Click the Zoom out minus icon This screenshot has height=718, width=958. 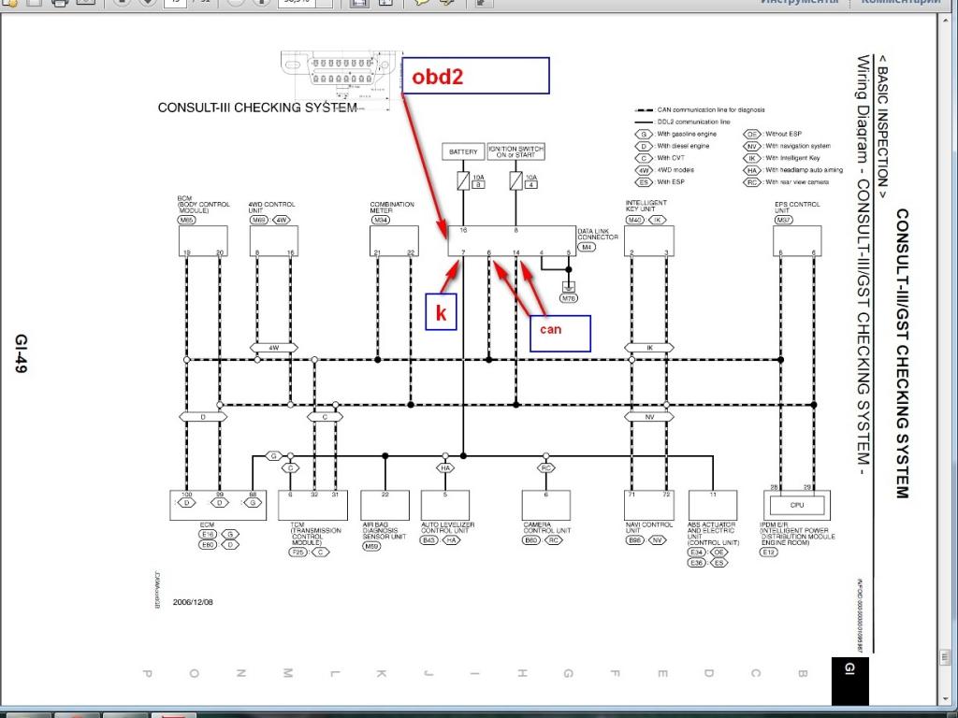[236, 3]
